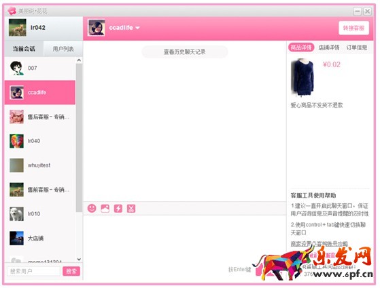Image resolution: width=380 pixels, height=288 pixels.
Task: Click the 搜索 search button
Action: [x=71, y=271]
